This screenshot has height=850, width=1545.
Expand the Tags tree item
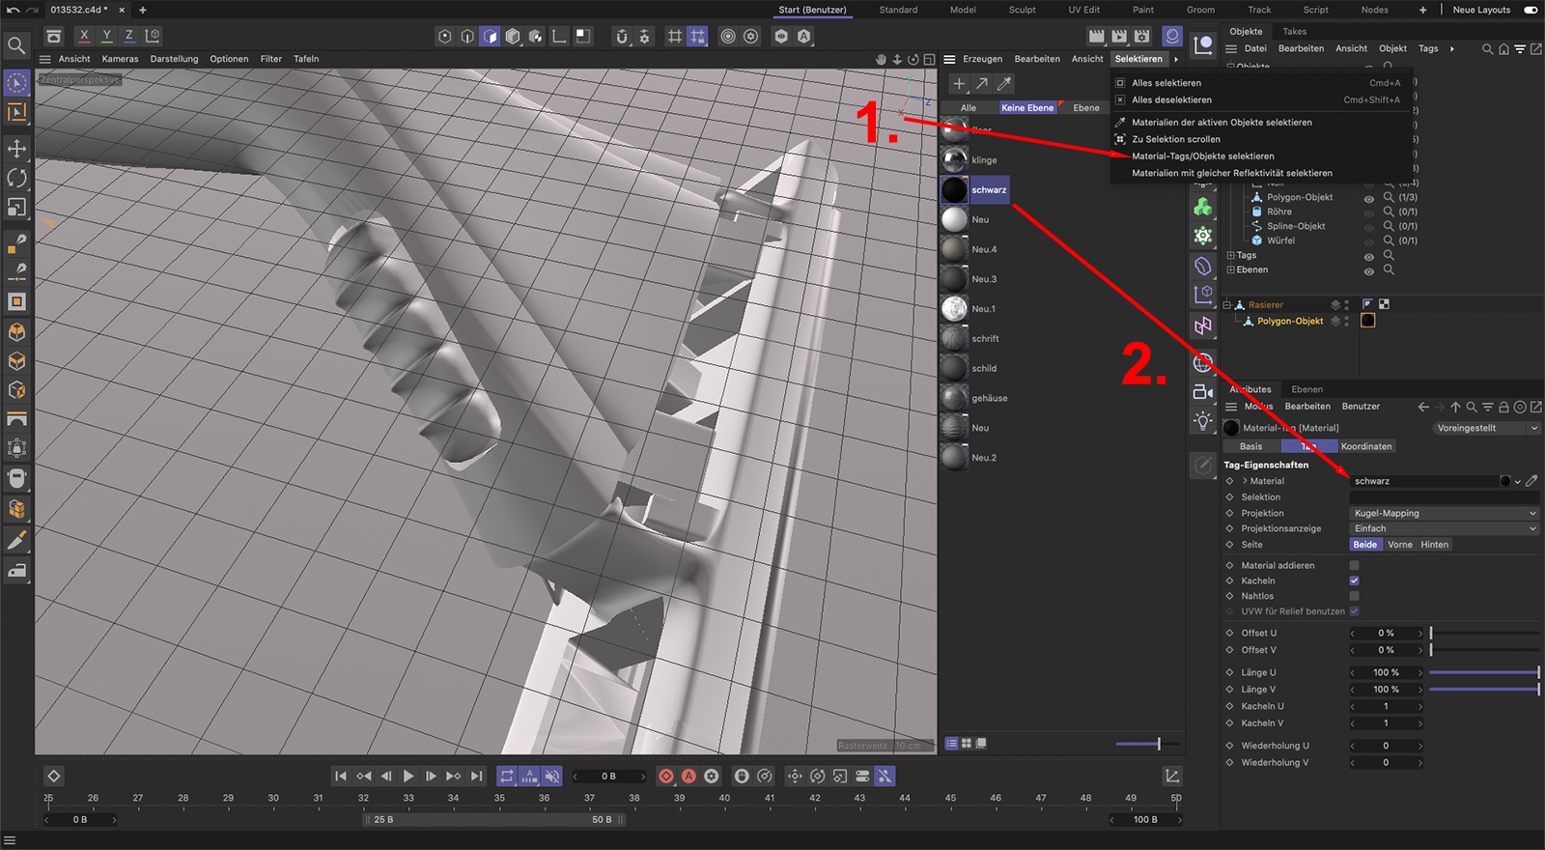pos(1230,255)
